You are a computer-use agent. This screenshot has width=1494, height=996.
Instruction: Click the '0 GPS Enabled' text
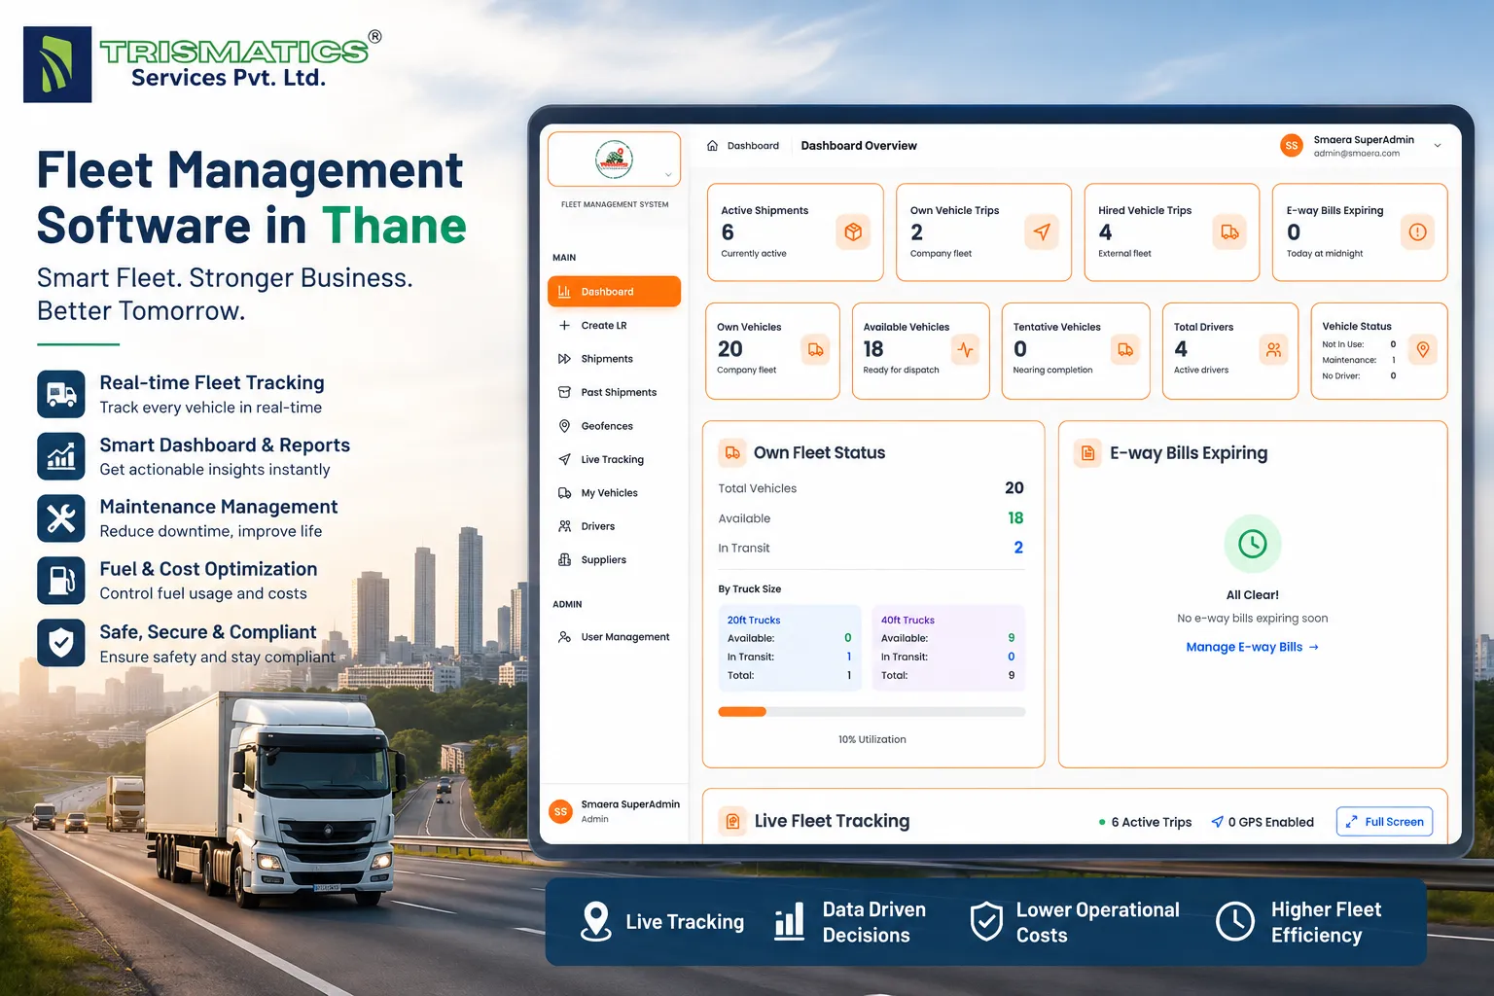click(1270, 822)
